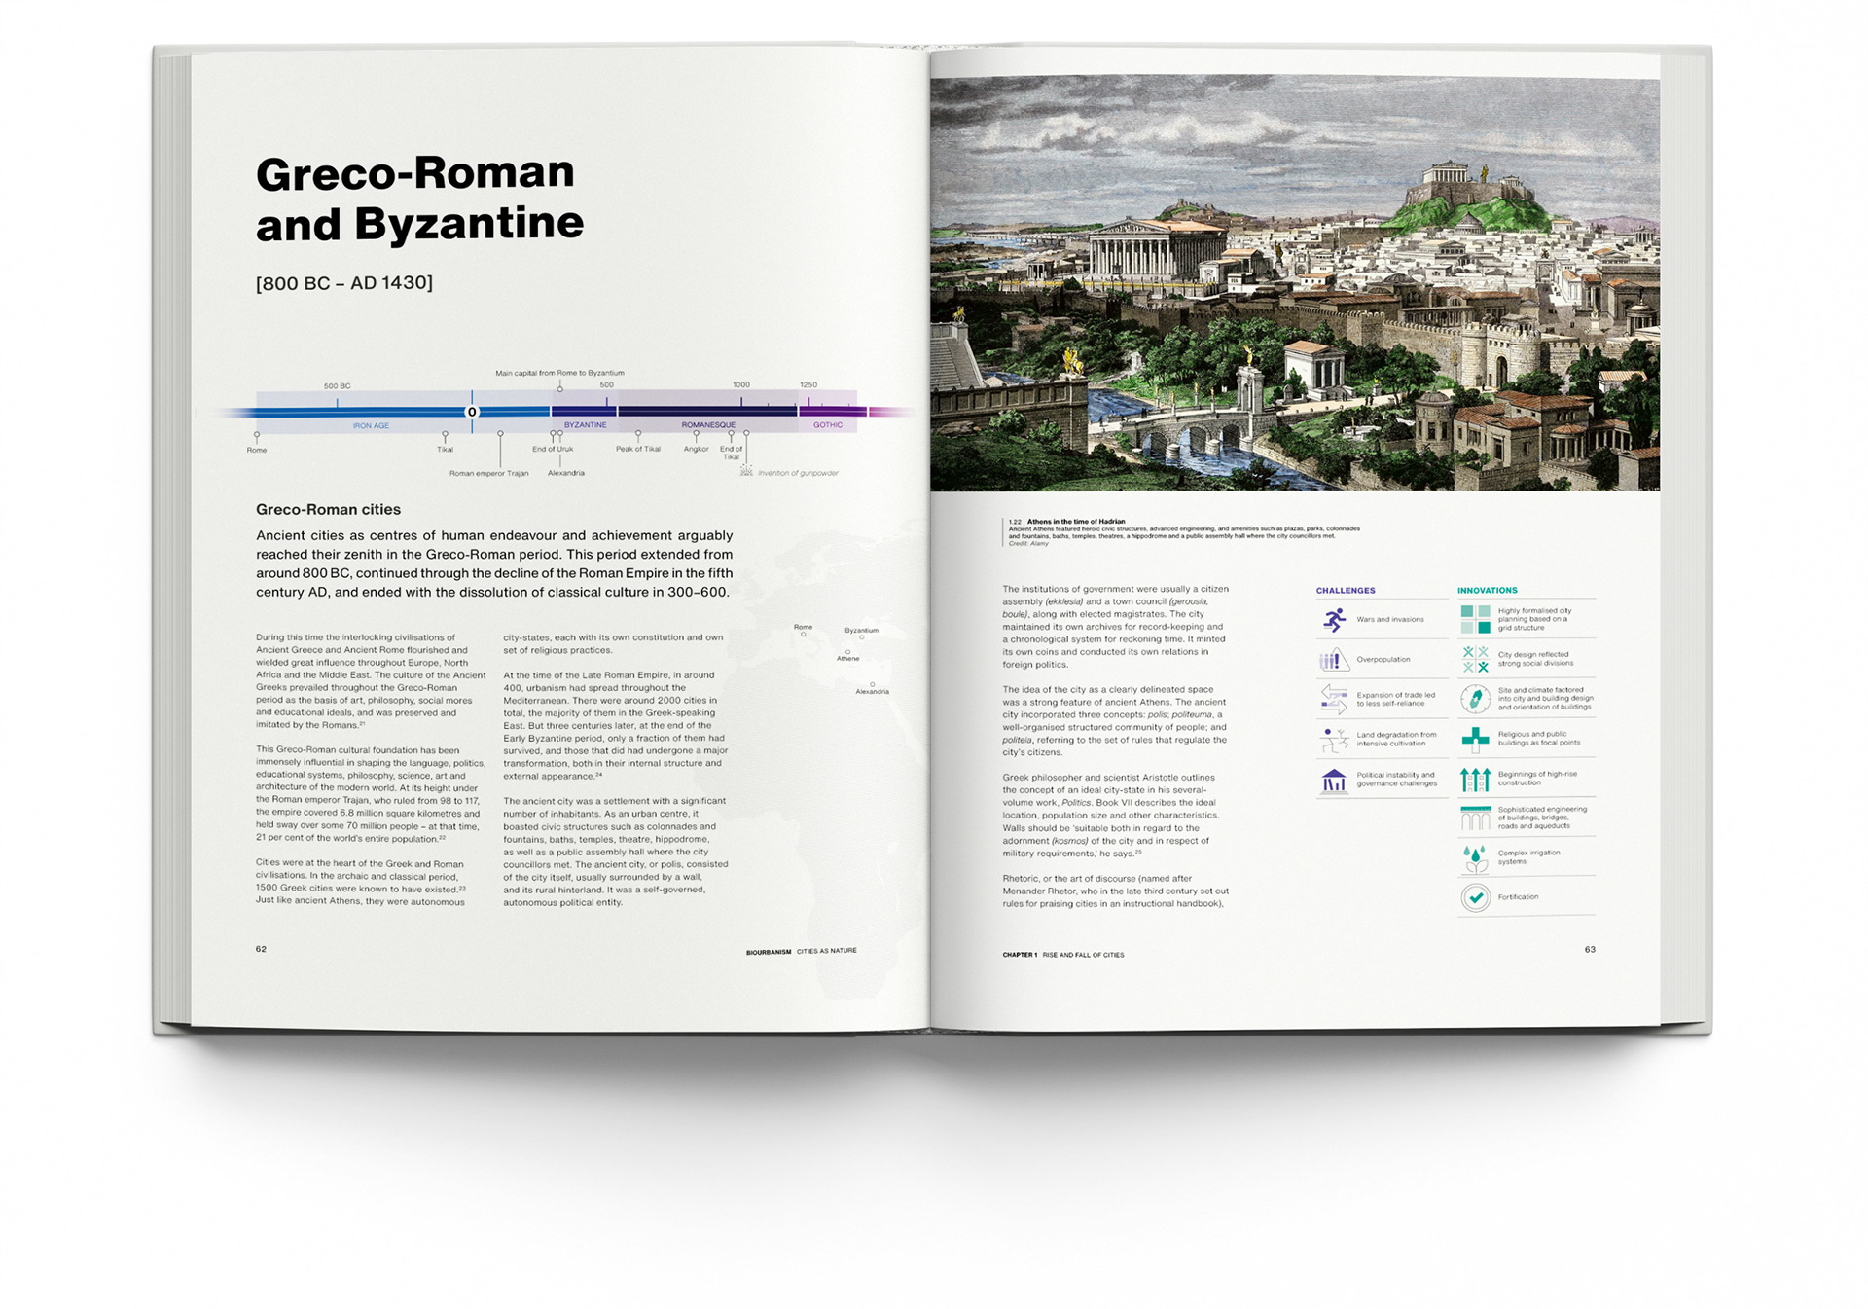This screenshot has width=1868, height=1309.
Task: Click the Tikal marker on the timeline
Action: click(x=445, y=435)
